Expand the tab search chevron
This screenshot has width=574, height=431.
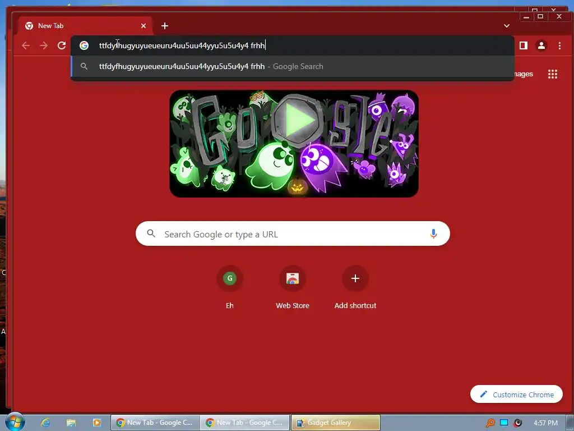[507, 26]
